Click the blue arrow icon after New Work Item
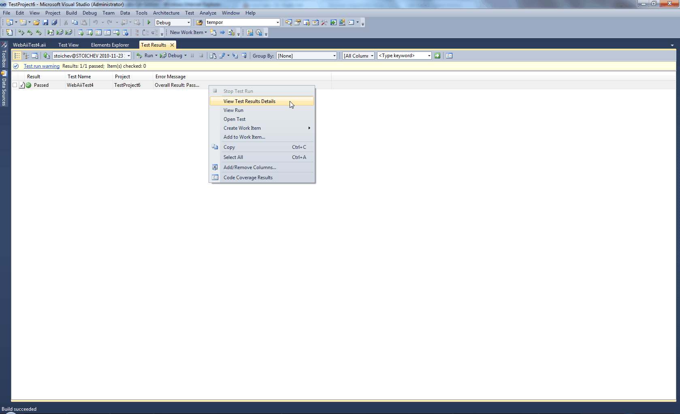The height and width of the screenshot is (414, 680). [222, 32]
